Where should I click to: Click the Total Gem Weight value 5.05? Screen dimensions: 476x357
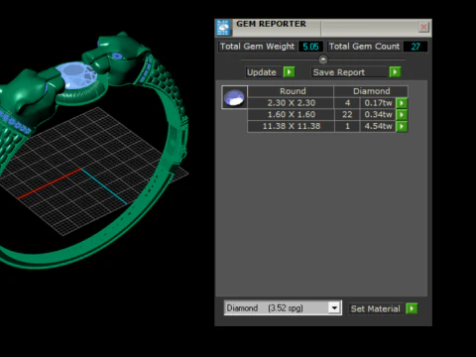[310, 47]
